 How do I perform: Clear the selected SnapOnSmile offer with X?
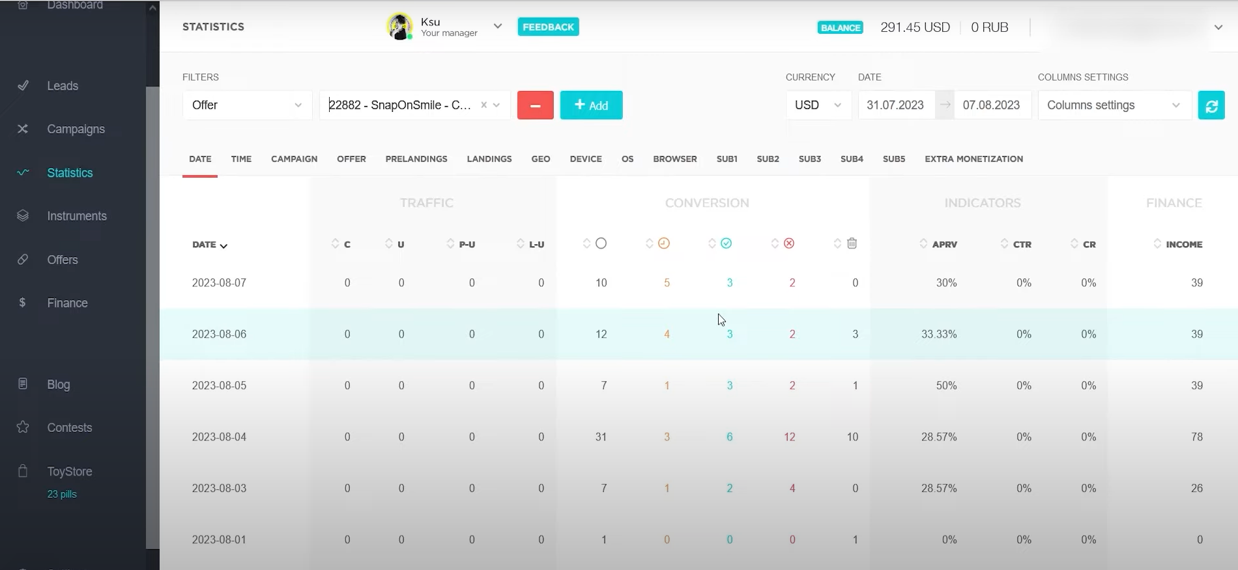(483, 105)
